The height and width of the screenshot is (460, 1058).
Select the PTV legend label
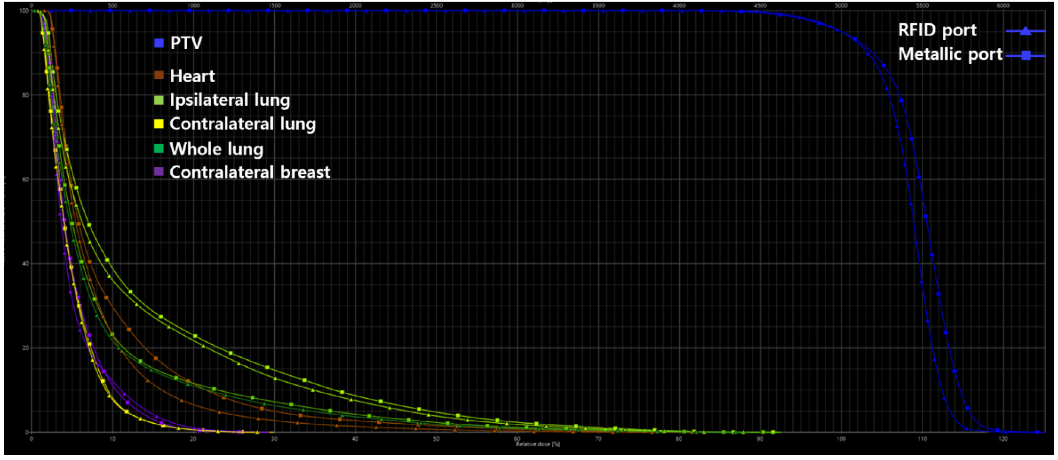[x=186, y=43]
